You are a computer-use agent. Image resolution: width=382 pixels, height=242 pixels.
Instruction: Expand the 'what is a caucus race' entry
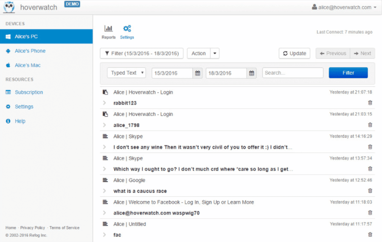click(x=104, y=191)
